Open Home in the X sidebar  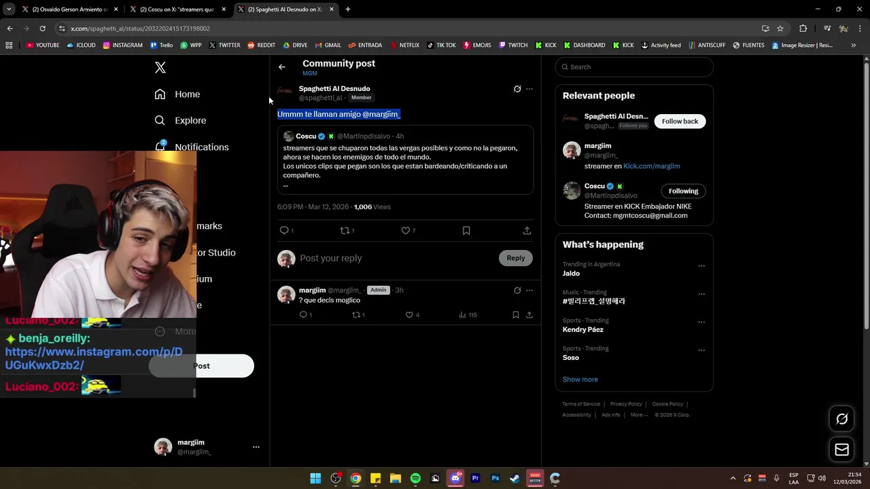[177, 94]
